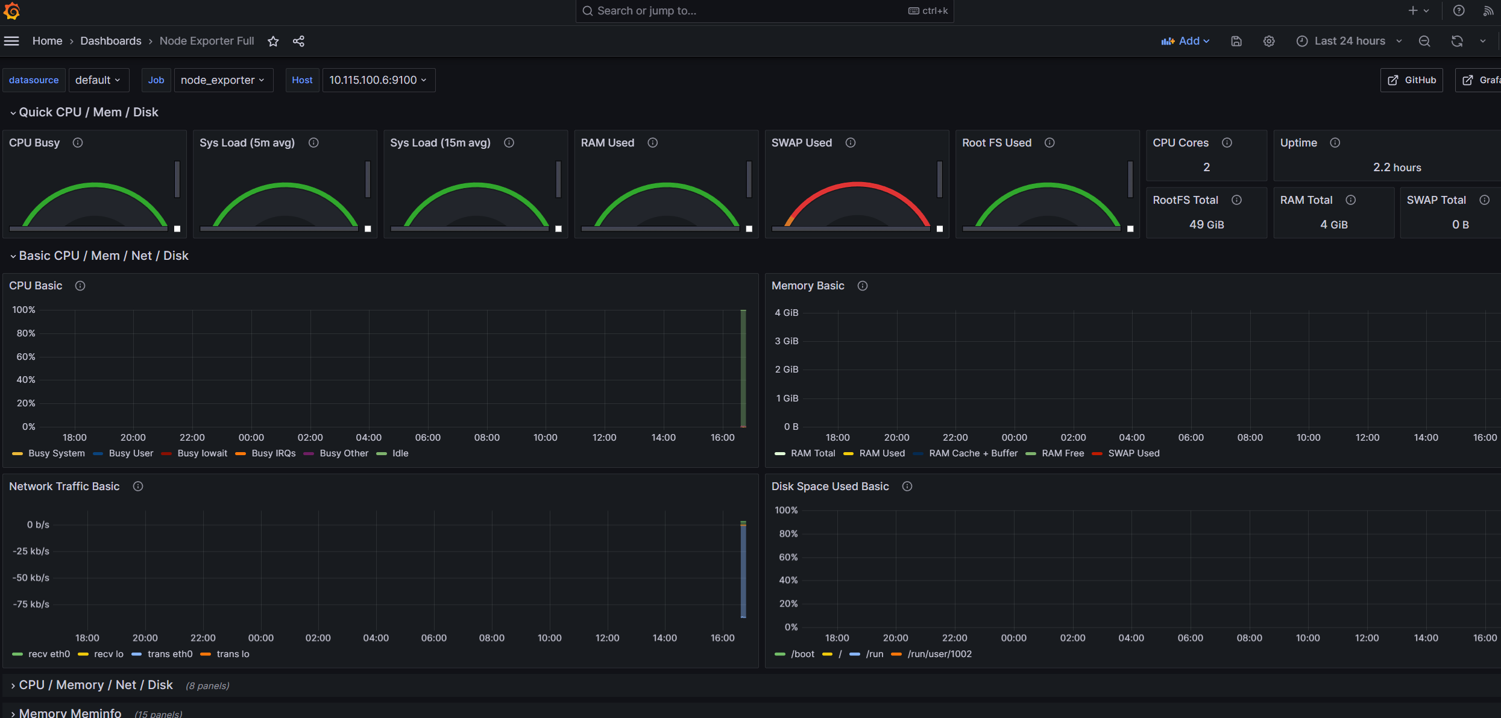Toggle RAM Used series in Memory legend
Screen dimensions: 1501x718
[881, 453]
